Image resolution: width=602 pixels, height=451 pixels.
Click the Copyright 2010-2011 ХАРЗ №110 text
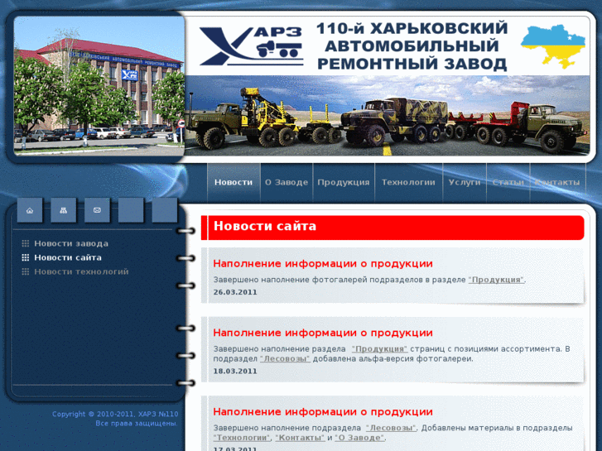pos(115,414)
